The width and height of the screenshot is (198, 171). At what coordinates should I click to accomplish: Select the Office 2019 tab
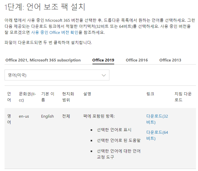(103, 60)
